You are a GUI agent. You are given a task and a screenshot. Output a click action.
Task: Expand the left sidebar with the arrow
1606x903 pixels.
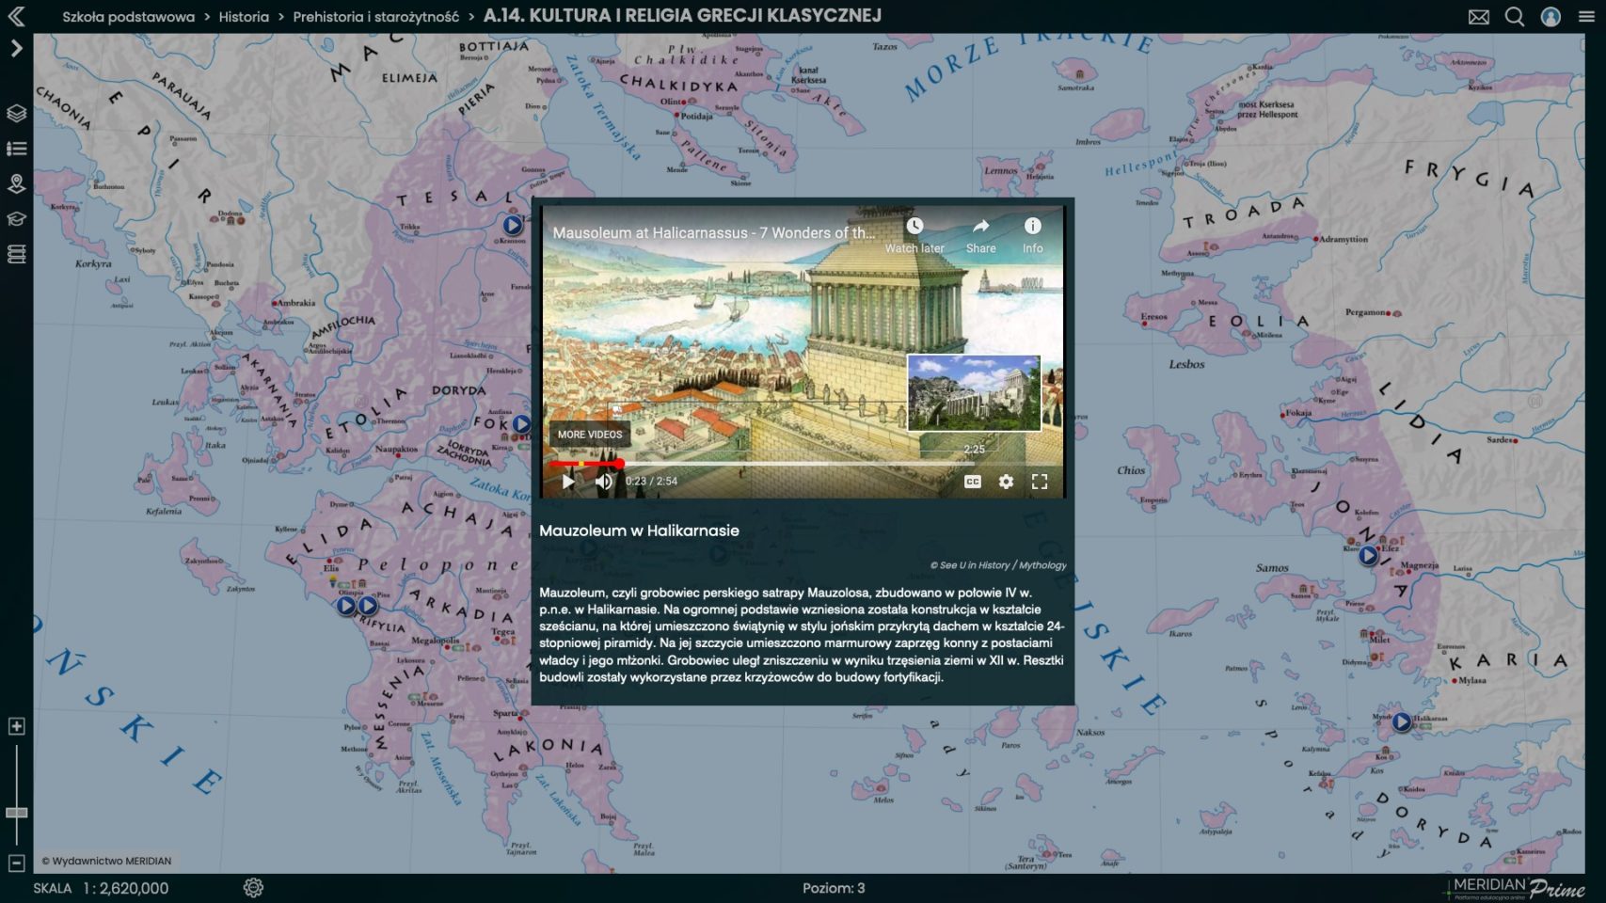16,48
